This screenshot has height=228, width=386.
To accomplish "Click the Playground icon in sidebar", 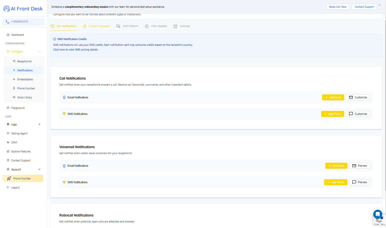I will pyautogui.click(x=8, y=108).
